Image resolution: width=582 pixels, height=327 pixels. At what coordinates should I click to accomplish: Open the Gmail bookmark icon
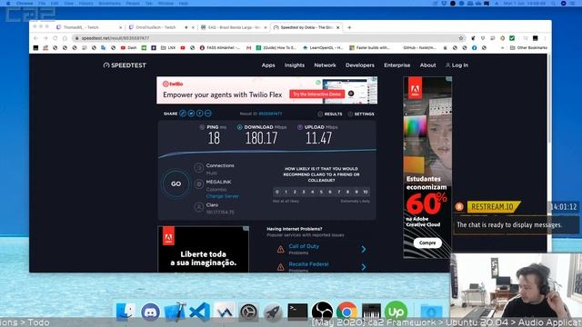(248, 48)
